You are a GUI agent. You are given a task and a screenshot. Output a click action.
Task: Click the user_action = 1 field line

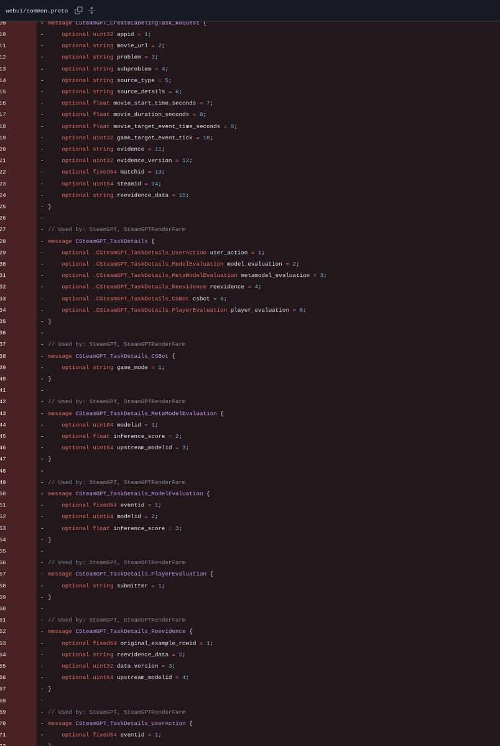pos(163,253)
